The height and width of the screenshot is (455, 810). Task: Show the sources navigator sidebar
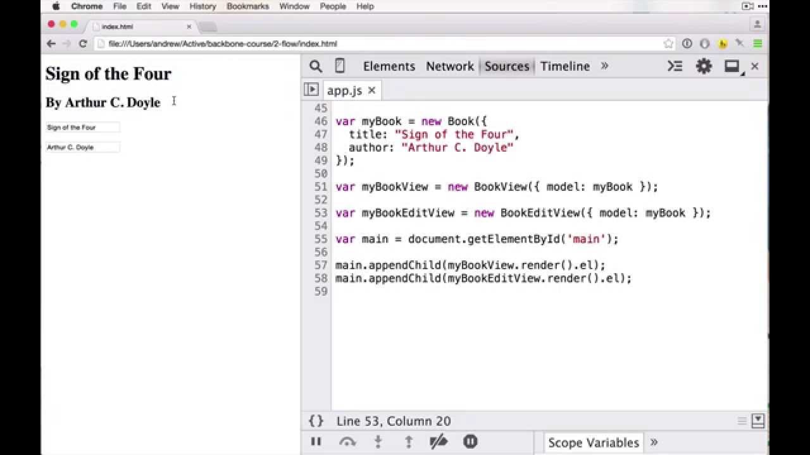point(311,90)
